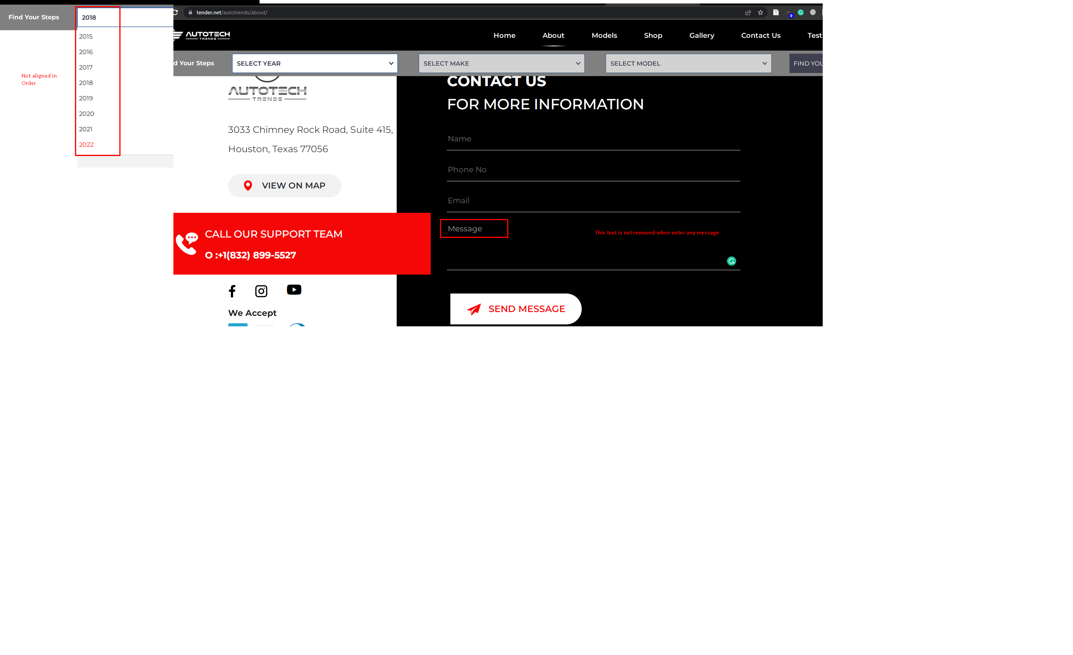Click the bookmark star icon
Viewport: 1073px width, 655px height.
(x=761, y=13)
